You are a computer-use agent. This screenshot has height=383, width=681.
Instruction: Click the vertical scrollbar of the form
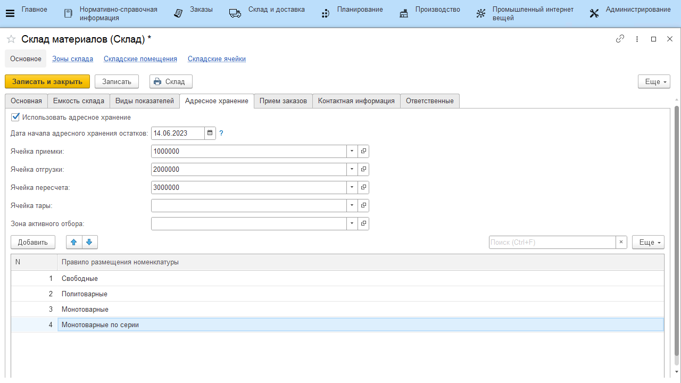pyautogui.click(x=677, y=229)
